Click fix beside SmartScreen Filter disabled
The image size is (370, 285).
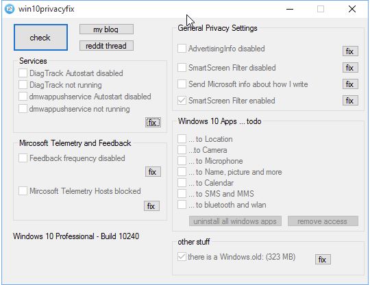pos(350,68)
